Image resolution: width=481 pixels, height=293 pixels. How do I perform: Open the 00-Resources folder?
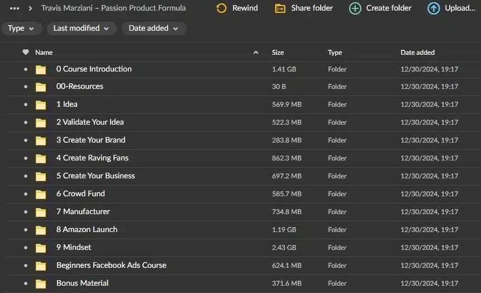pyautogui.click(x=80, y=87)
